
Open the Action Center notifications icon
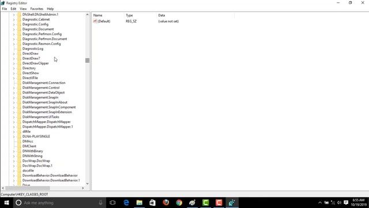346,203
